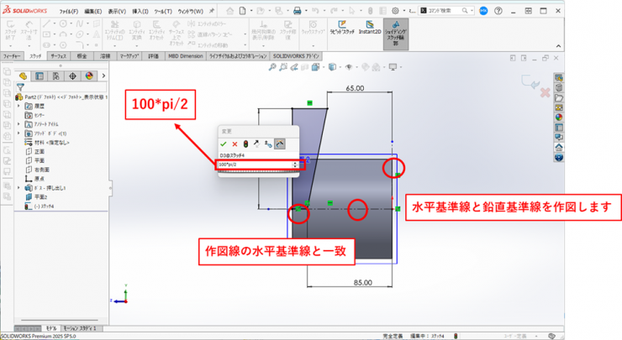The width and height of the screenshot is (622, 340).
Task: Toggle the Rapid Sketch button
Action: pos(341,33)
